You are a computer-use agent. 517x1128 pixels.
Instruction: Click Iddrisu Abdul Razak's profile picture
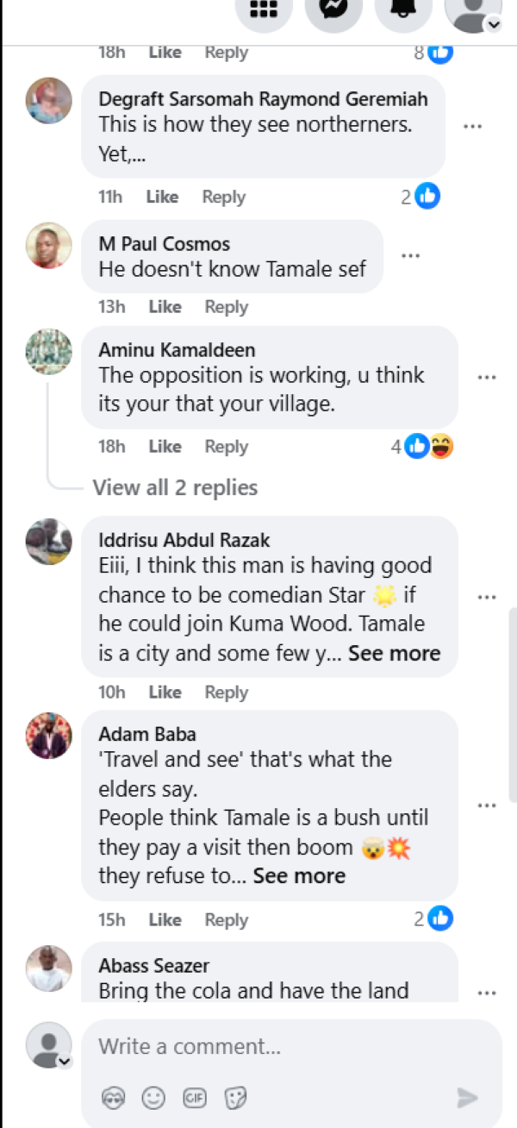coord(49,542)
